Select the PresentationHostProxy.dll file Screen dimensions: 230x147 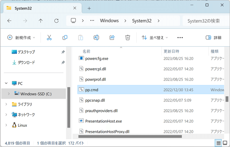point(107,131)
